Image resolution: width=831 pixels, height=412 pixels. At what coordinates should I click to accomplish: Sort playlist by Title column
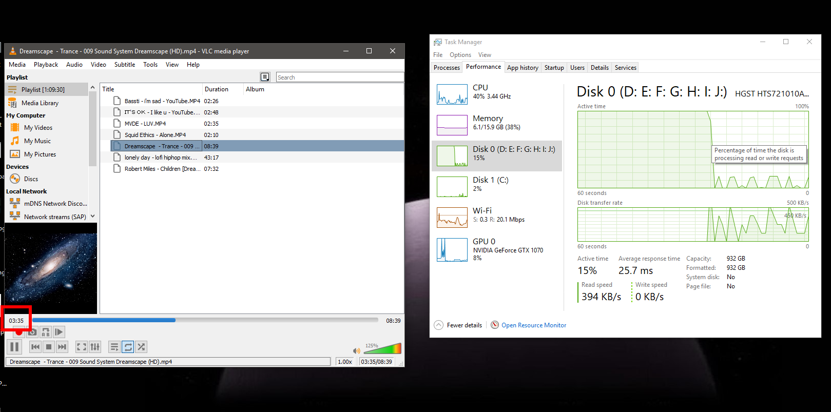coord(151,89)
